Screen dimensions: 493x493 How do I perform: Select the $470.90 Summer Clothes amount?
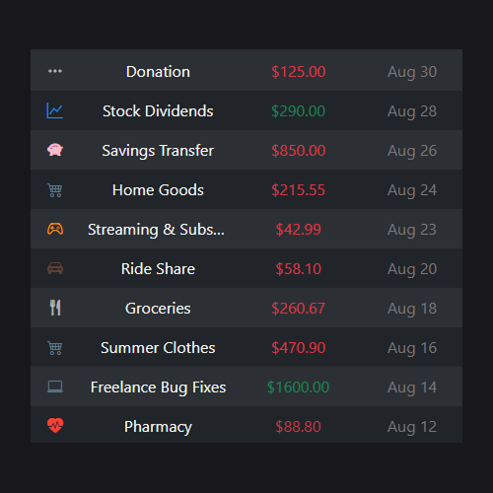[x=298, y=348]
